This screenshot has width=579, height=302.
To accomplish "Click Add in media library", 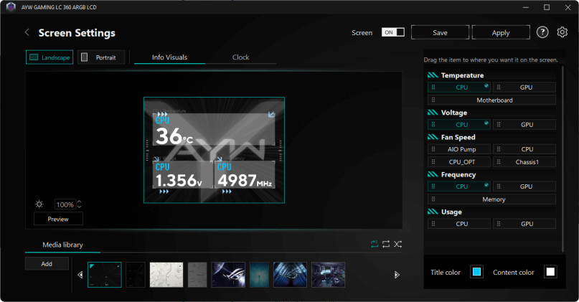I will 47,263.
